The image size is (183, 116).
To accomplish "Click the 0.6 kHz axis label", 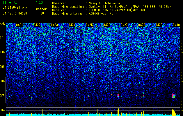I will pos(2,110).
